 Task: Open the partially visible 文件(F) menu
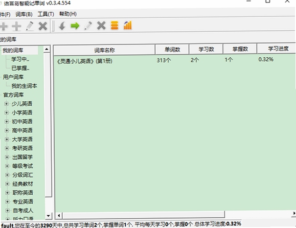(5, 14)
